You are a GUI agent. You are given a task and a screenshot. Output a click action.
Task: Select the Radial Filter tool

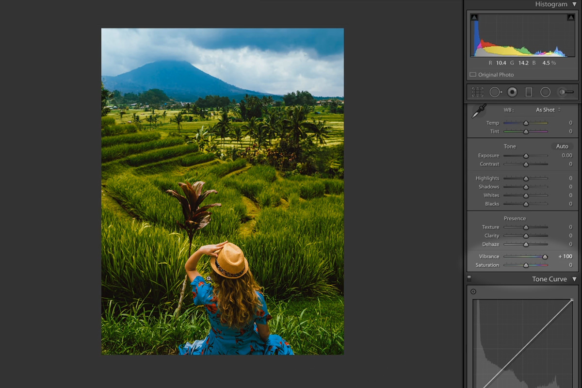(546, 92)
